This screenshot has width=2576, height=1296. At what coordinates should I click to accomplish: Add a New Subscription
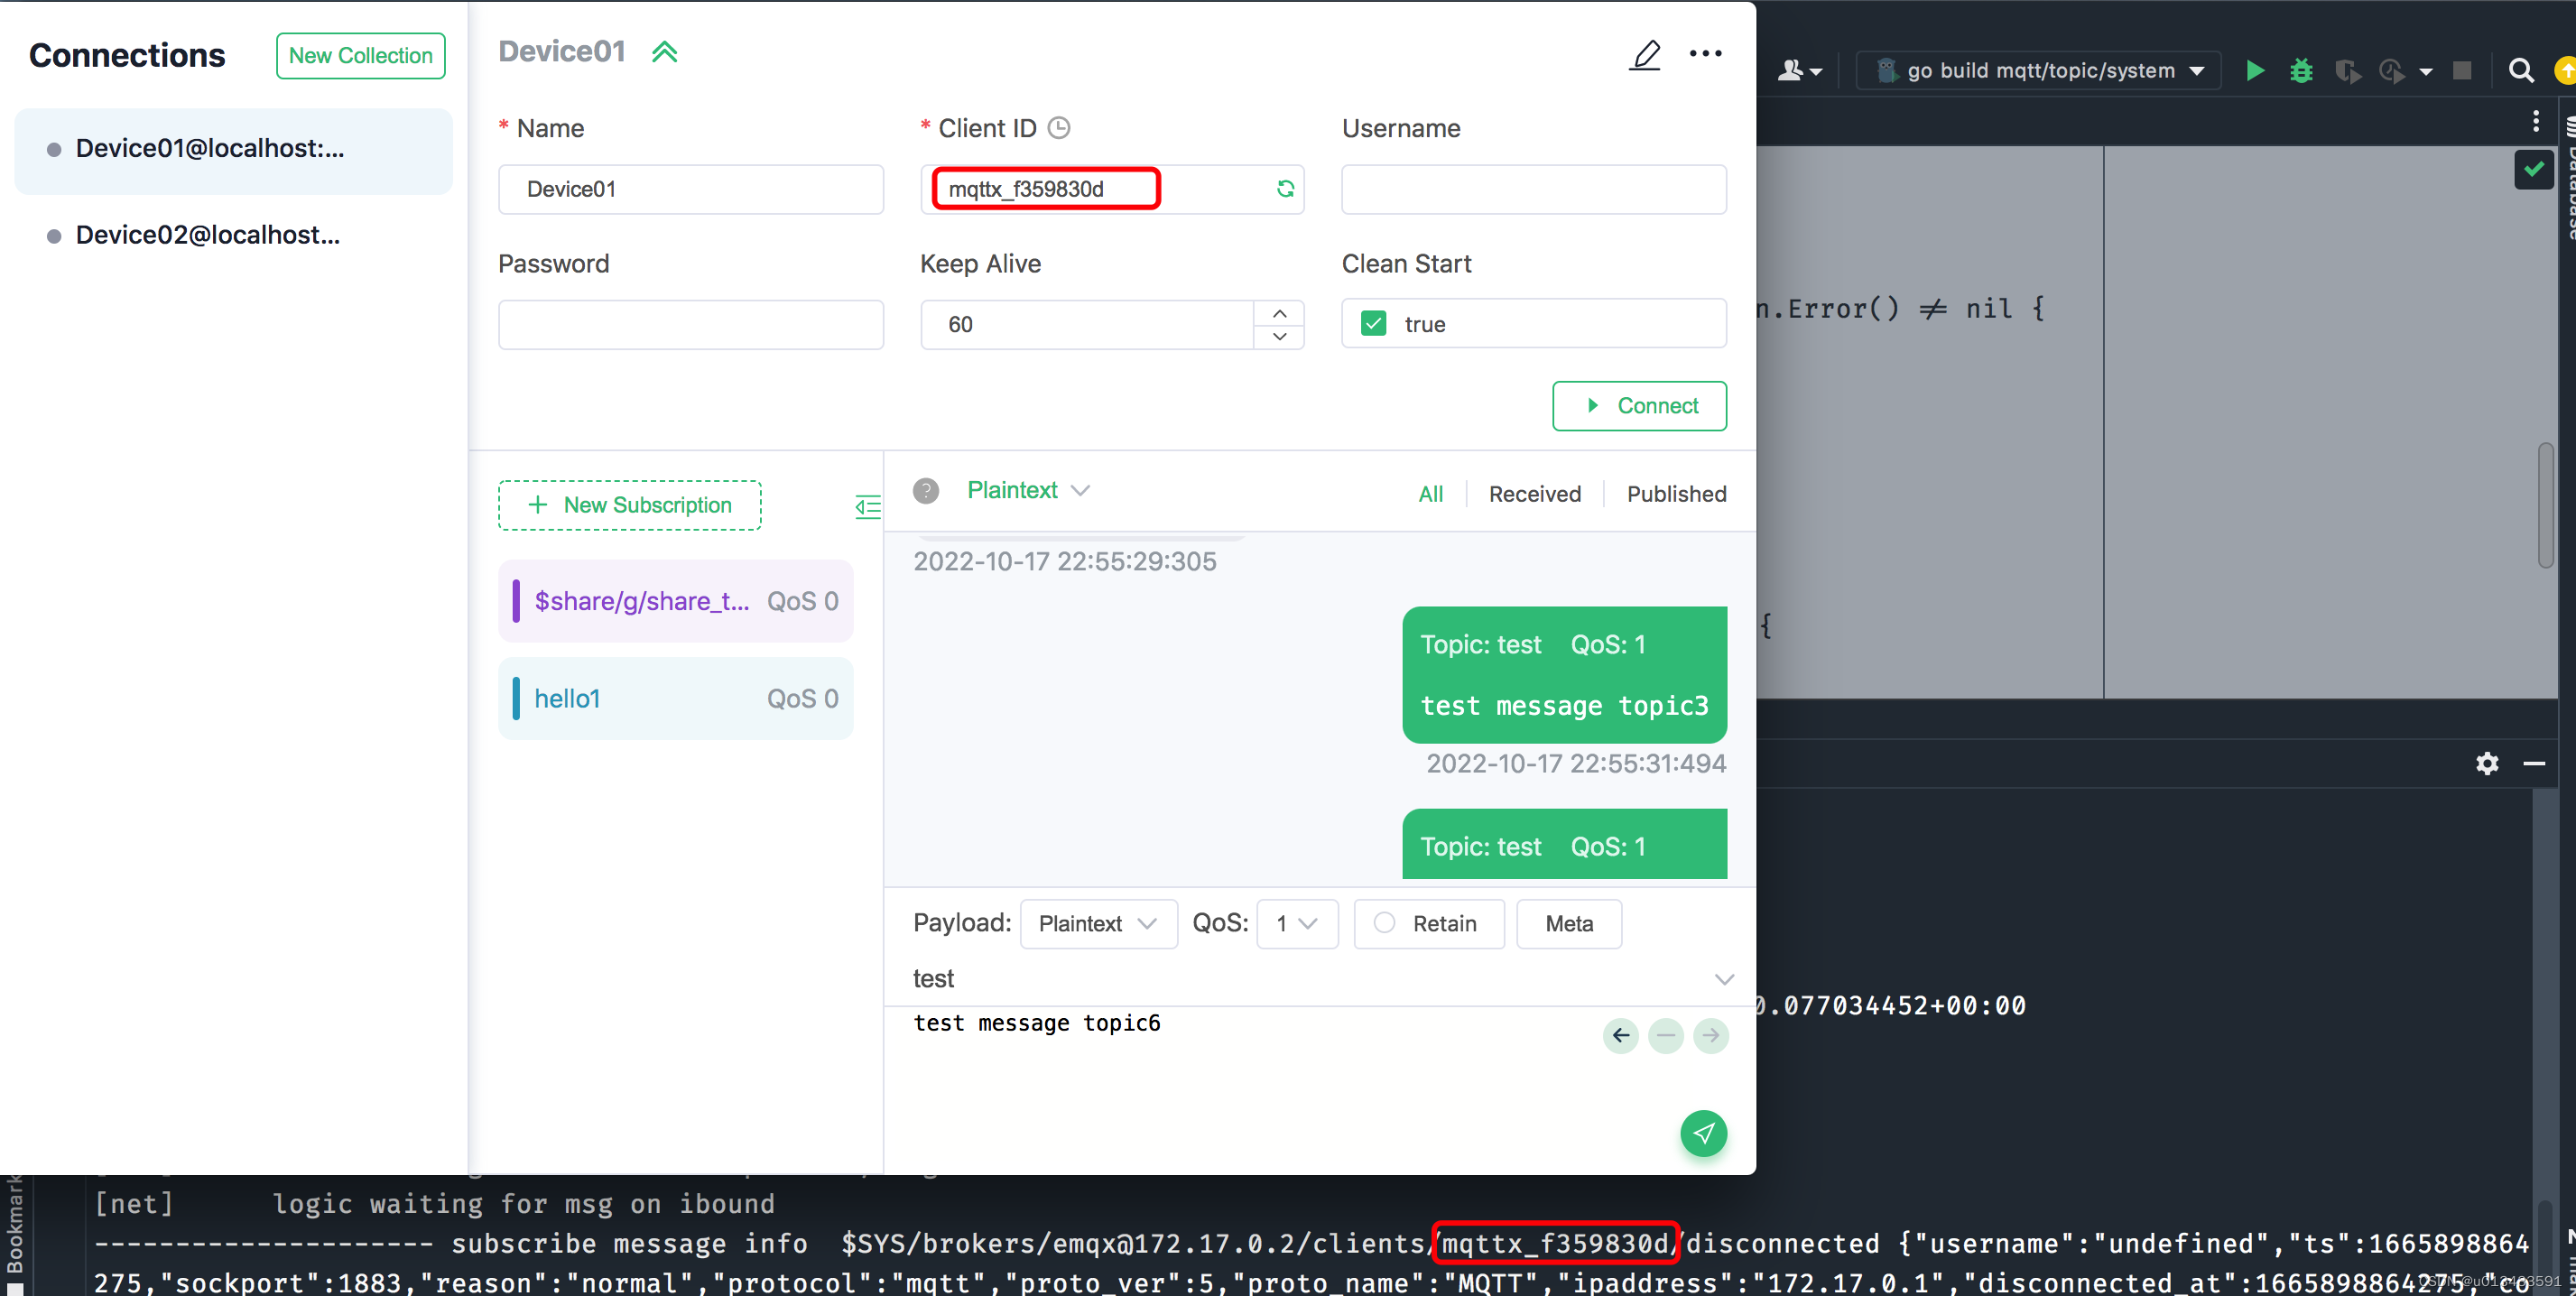[629, 505]
